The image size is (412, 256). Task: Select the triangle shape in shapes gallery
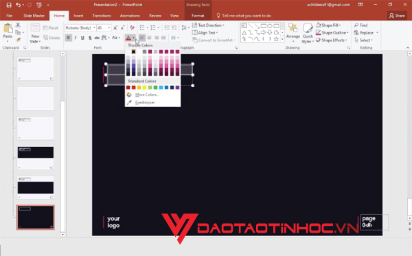click(244, 32)
